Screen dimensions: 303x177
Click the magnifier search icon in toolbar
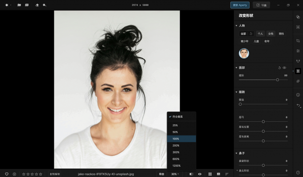click(45, 5)
